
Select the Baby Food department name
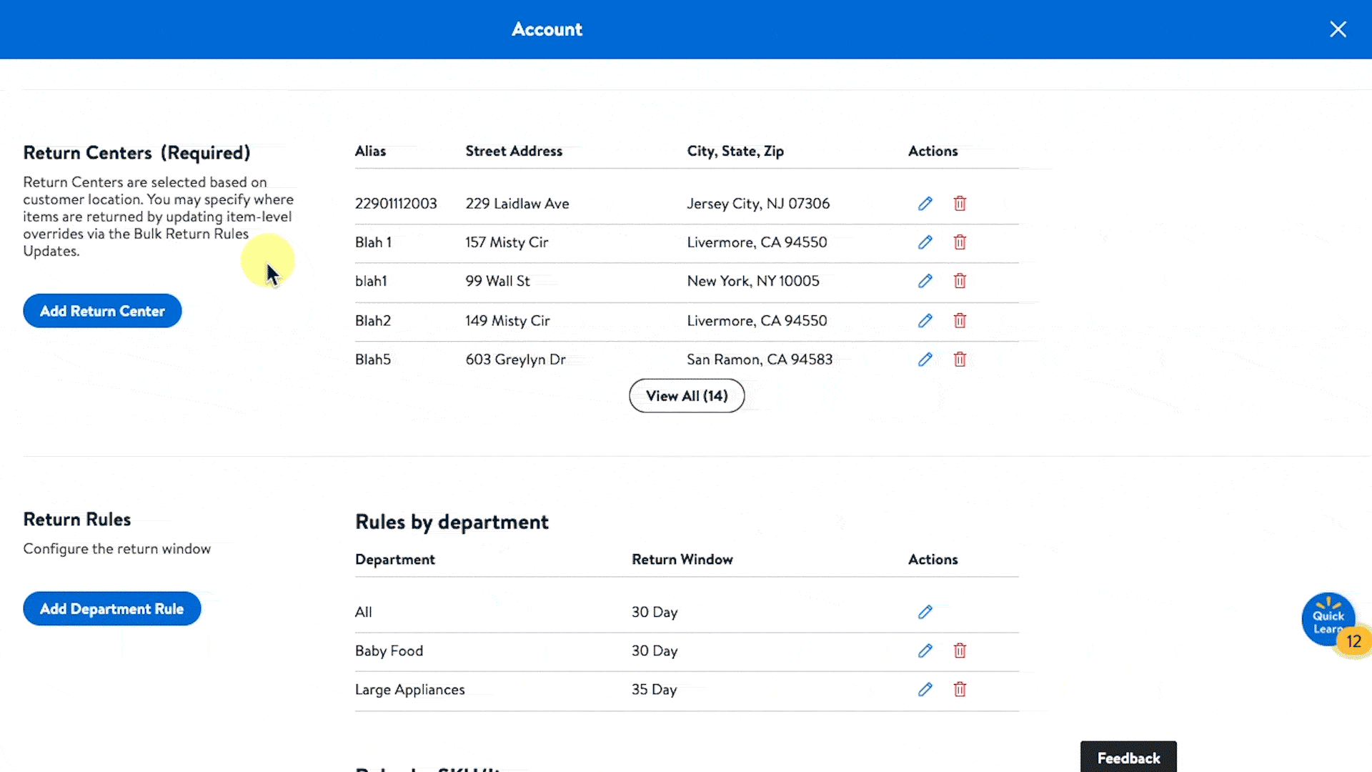[389, 650]
